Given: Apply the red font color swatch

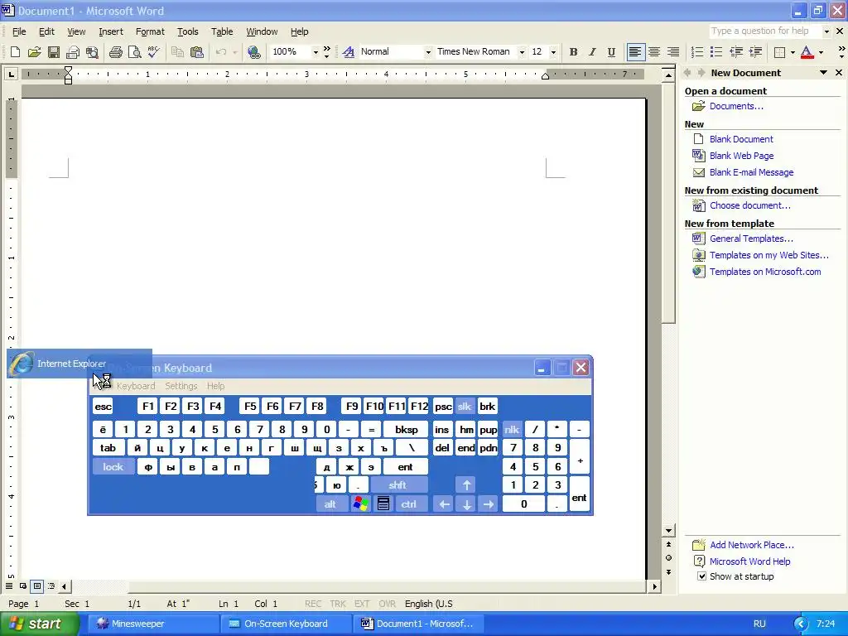Looking at the screenshot, I should pyautogui.click(x=807, y=52).
